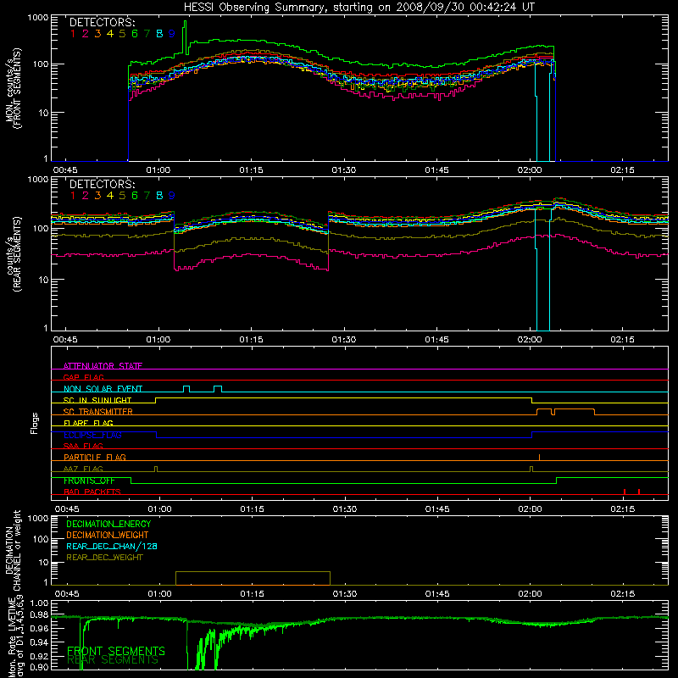
Task: Click the FRONT SEGMENTS livetime label
Action: point(116,651)
